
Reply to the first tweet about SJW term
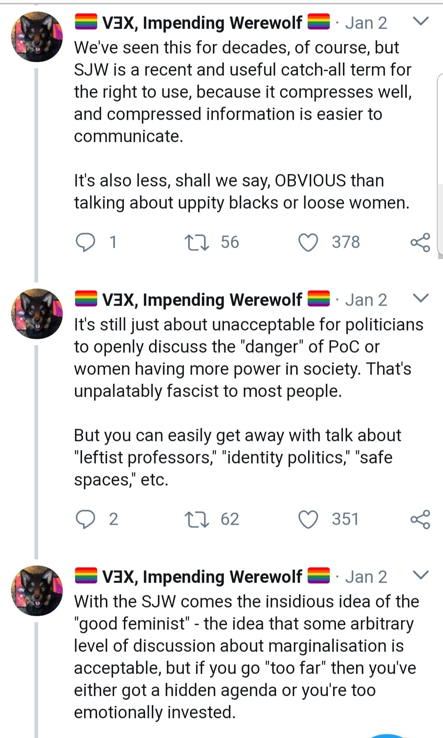[x=85, y=242]
